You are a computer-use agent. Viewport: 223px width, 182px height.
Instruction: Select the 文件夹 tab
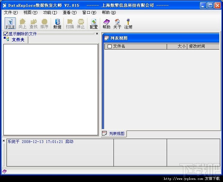click(x=16, y=40)
